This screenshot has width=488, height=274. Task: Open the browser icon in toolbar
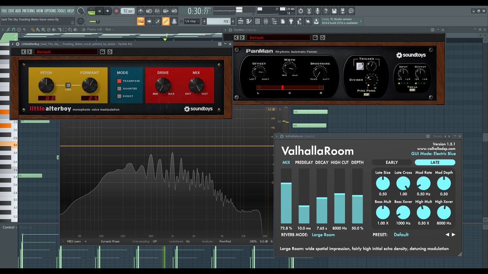(274, 21)
